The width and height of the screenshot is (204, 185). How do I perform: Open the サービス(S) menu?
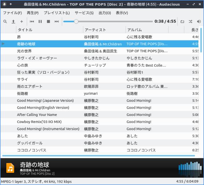pyautogui.click(x=84, y=13)
